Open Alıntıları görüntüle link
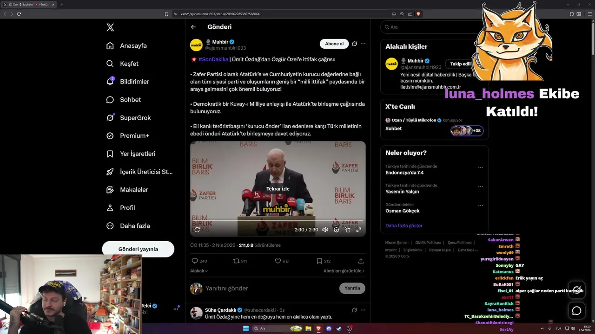Image resolution: width=595 pixels, height=334 pixels. pos(344,271)
